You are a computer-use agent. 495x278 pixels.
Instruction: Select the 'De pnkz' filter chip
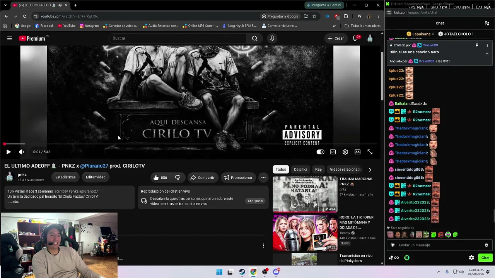click(300, 170)
